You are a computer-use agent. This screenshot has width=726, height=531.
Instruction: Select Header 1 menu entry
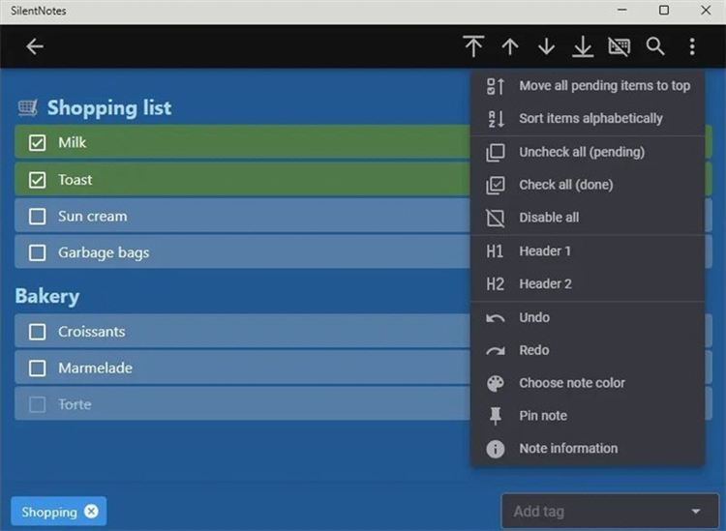click(588, 251)
